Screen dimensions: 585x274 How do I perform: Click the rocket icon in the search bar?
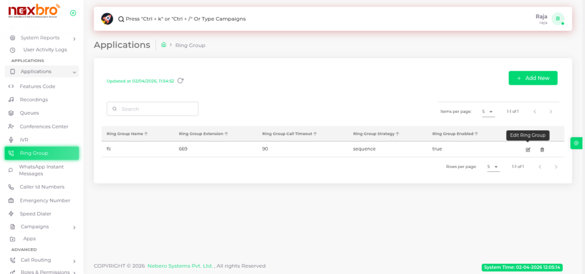[x=107, y=19]
